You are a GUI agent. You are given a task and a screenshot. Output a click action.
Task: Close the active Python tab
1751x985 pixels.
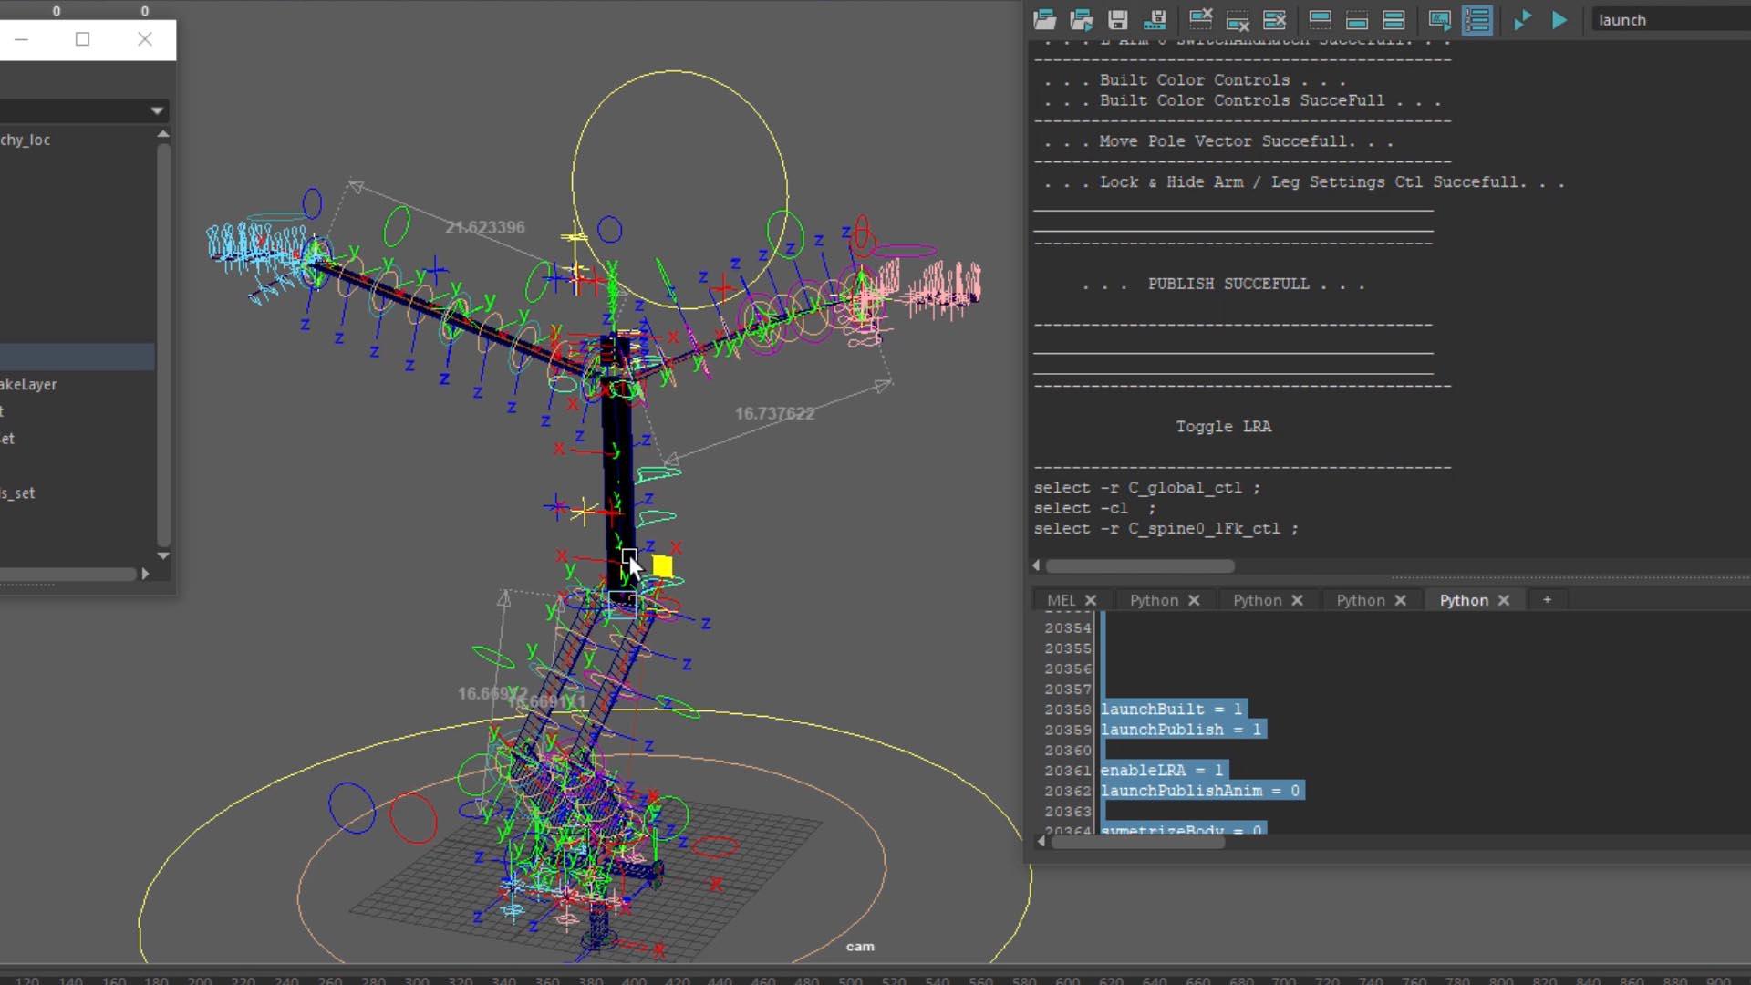click(1504, 600)
